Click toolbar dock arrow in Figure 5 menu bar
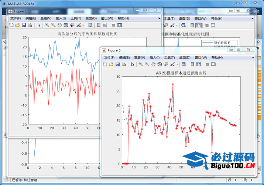Viewport: 264px width, 185px height. point(253,57)
